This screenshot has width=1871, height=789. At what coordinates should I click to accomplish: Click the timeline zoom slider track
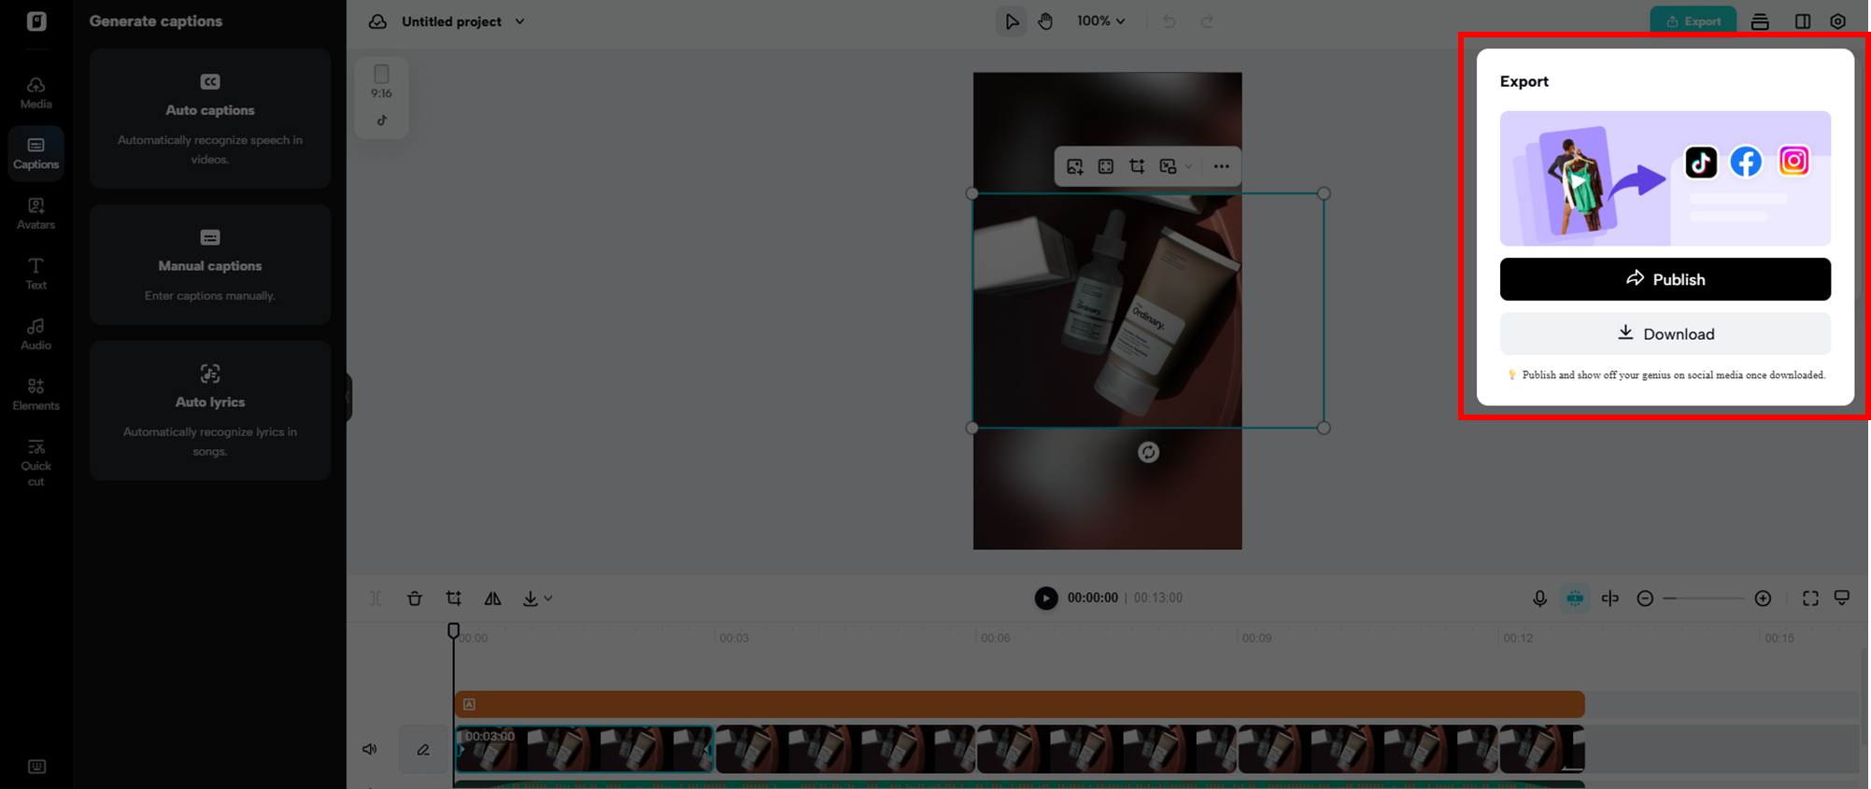coord(1704,599)
